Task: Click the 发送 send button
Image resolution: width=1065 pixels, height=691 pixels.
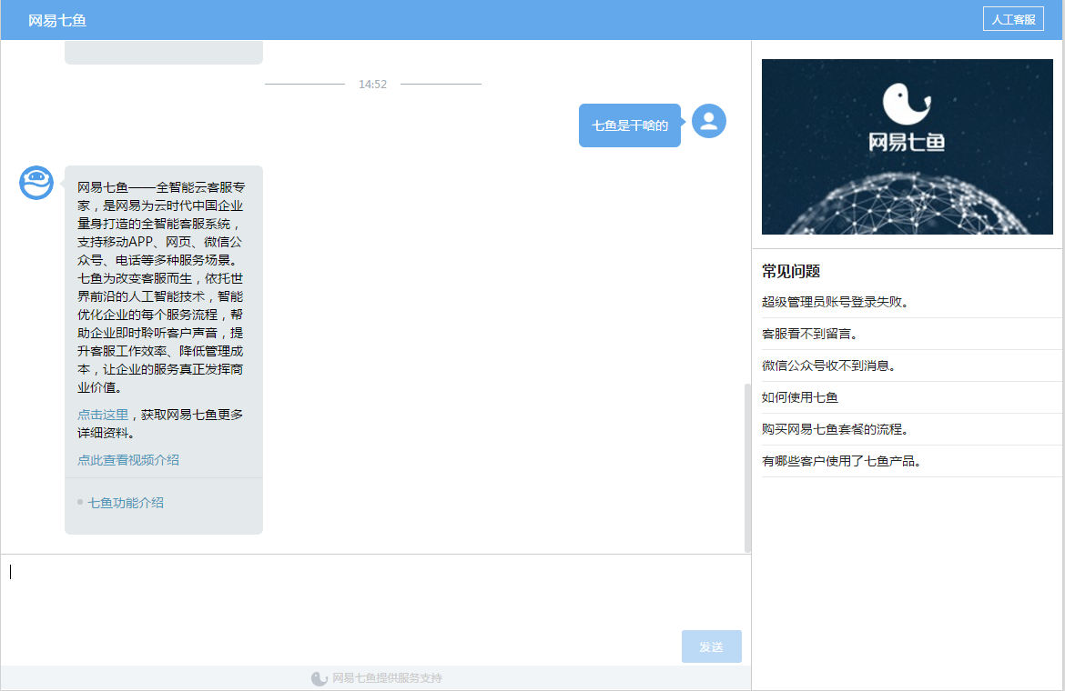Action: [x=711, y=646]
